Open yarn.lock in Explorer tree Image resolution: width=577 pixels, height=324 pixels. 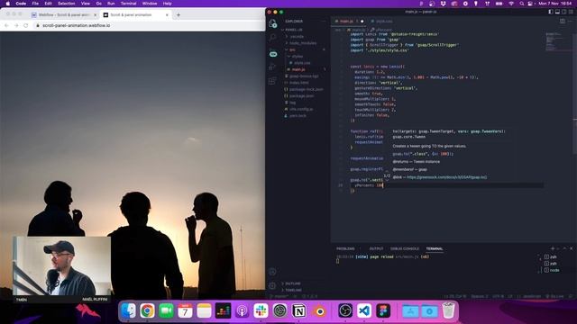coord(298,116)
